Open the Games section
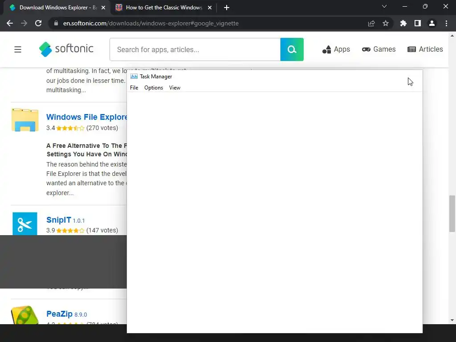The width and height of the screenshot is (456, 342). pyautogui.click(x=379, y=49)
